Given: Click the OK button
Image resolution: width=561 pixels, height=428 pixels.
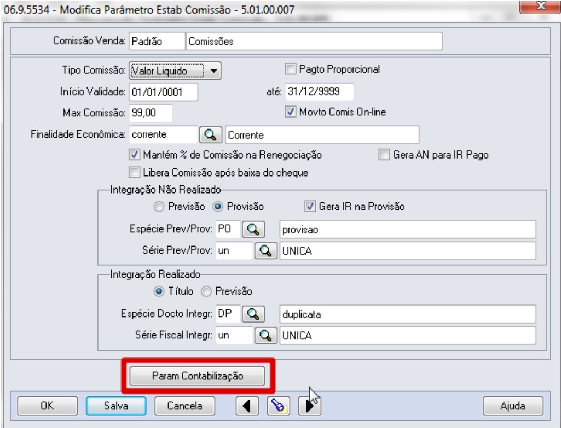Looking at the screenshot, I should (x=47, y=406).
